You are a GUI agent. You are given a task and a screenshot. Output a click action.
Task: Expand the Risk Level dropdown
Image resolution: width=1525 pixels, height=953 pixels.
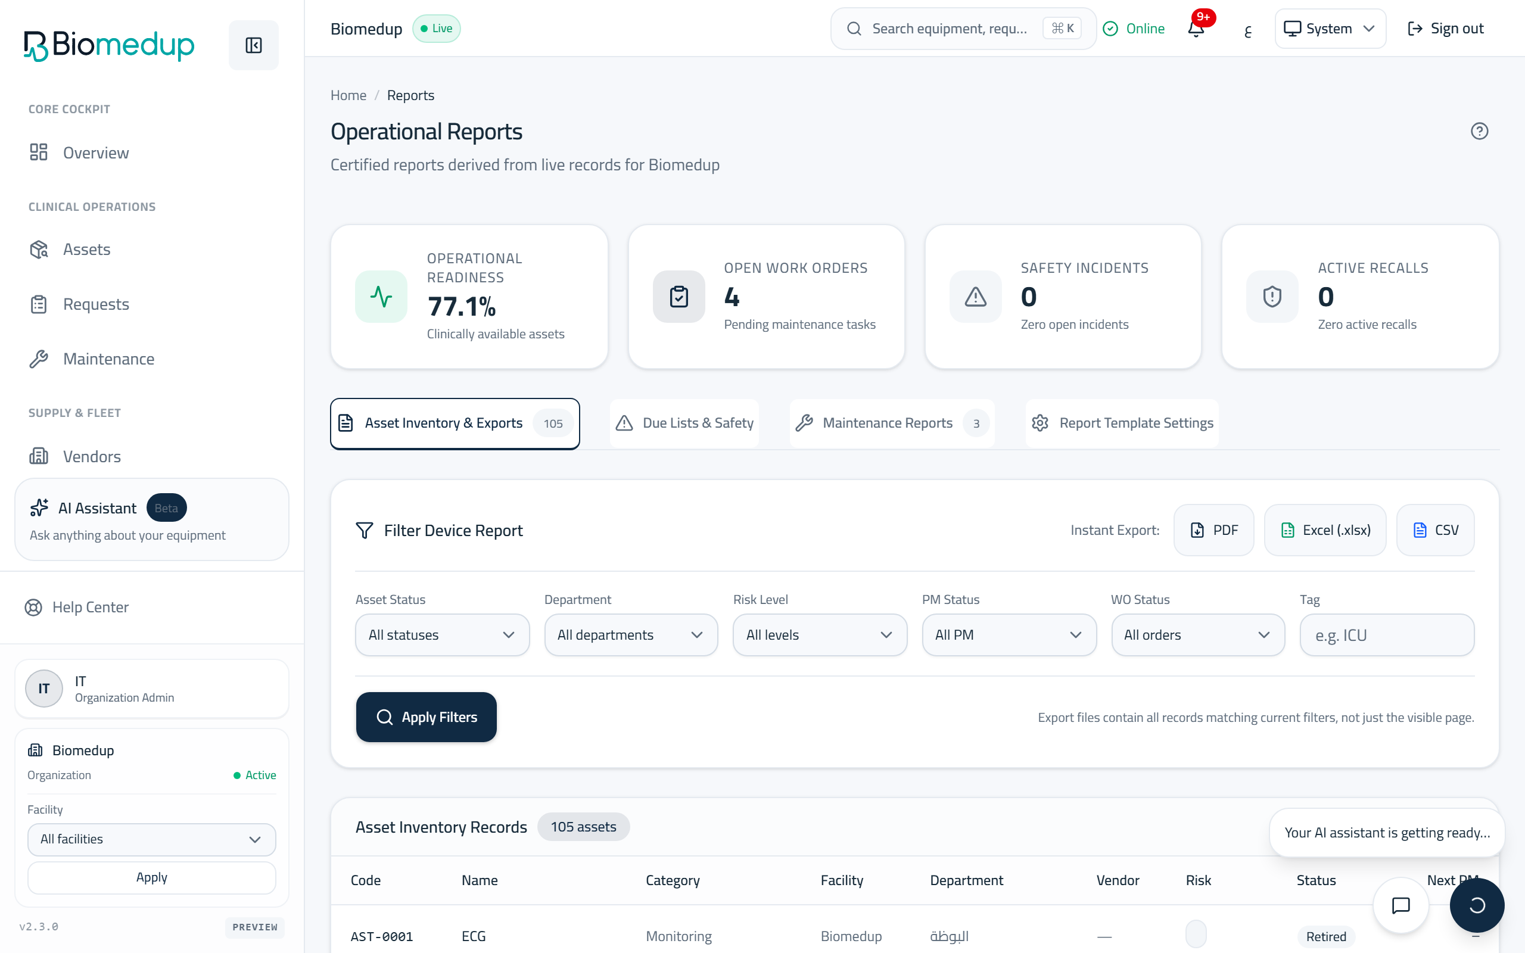[820, 635]
